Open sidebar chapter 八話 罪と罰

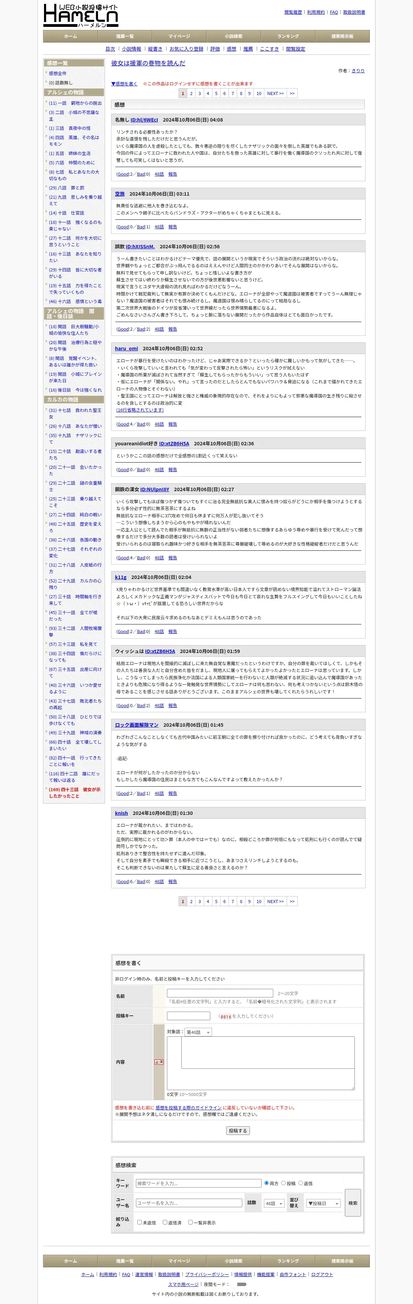coord(67,188)
